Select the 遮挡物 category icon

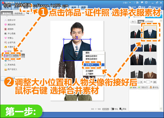[6, 29]
